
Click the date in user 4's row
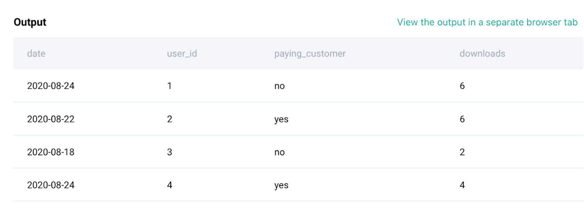click(x=51, y=185)
